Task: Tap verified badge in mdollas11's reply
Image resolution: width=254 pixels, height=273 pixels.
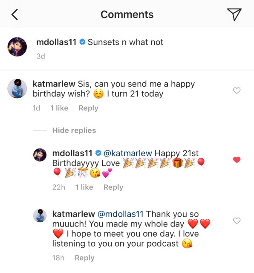Action: [x=98, y=153]
